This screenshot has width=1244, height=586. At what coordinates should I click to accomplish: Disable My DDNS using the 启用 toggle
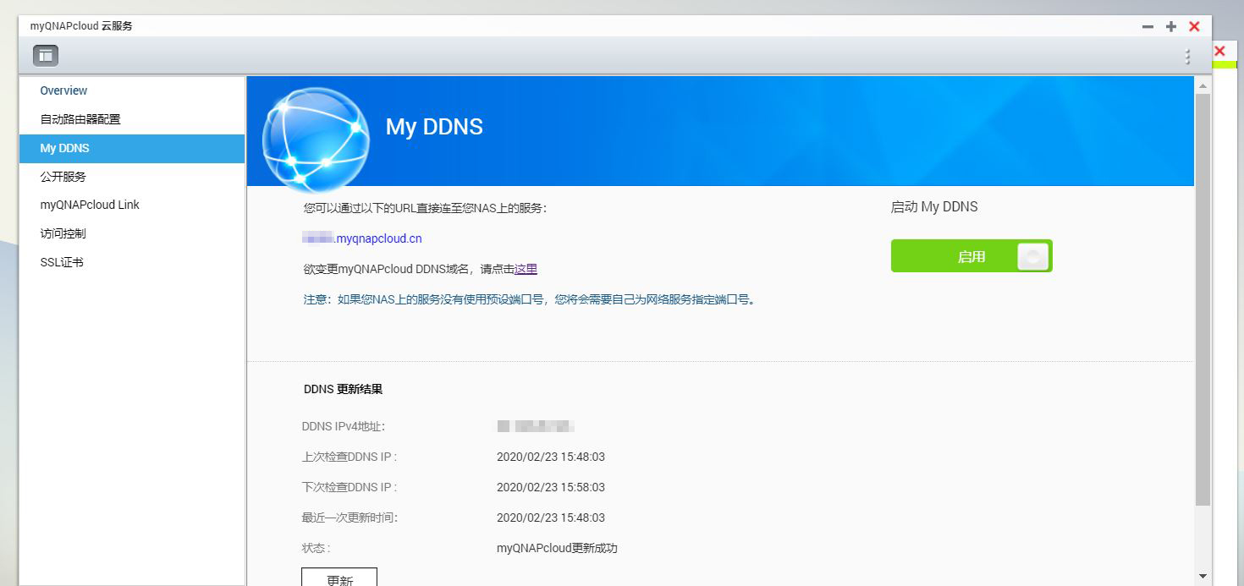[x=971, y=255]
